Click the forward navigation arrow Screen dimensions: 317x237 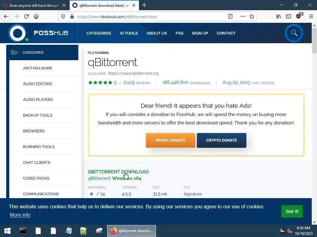point(16,17)
